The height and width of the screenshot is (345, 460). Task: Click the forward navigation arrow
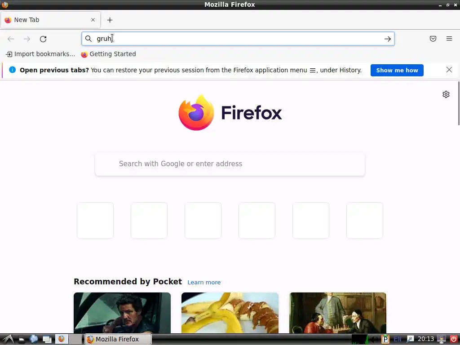click(x=27, y=39)
